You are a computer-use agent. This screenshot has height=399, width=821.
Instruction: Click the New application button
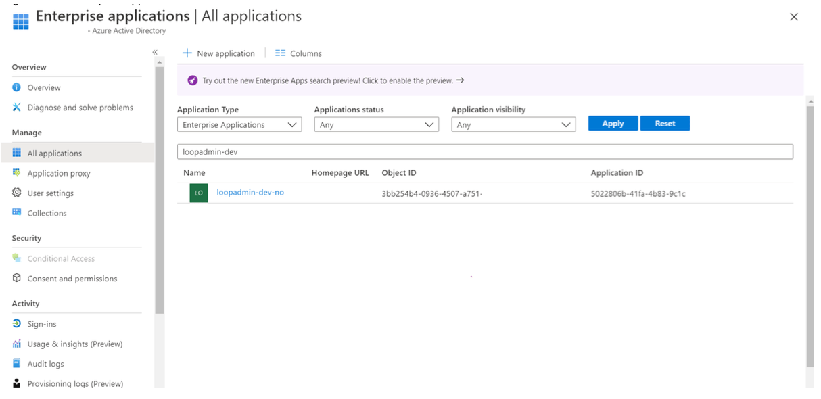click(219, 53)
